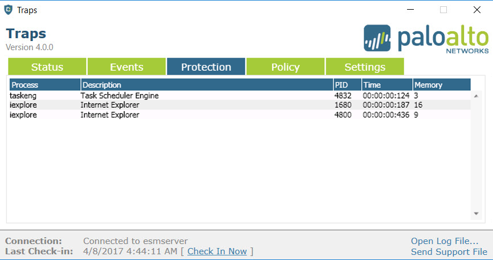Sort by the PID column header

click(x=347, y=85)
